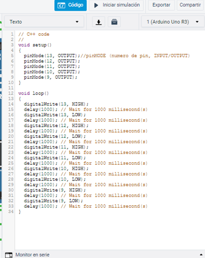Click the play triangle in Iniciar simulación
The height and width of the screenshot is (258, 205).
(x=96, y=5)
